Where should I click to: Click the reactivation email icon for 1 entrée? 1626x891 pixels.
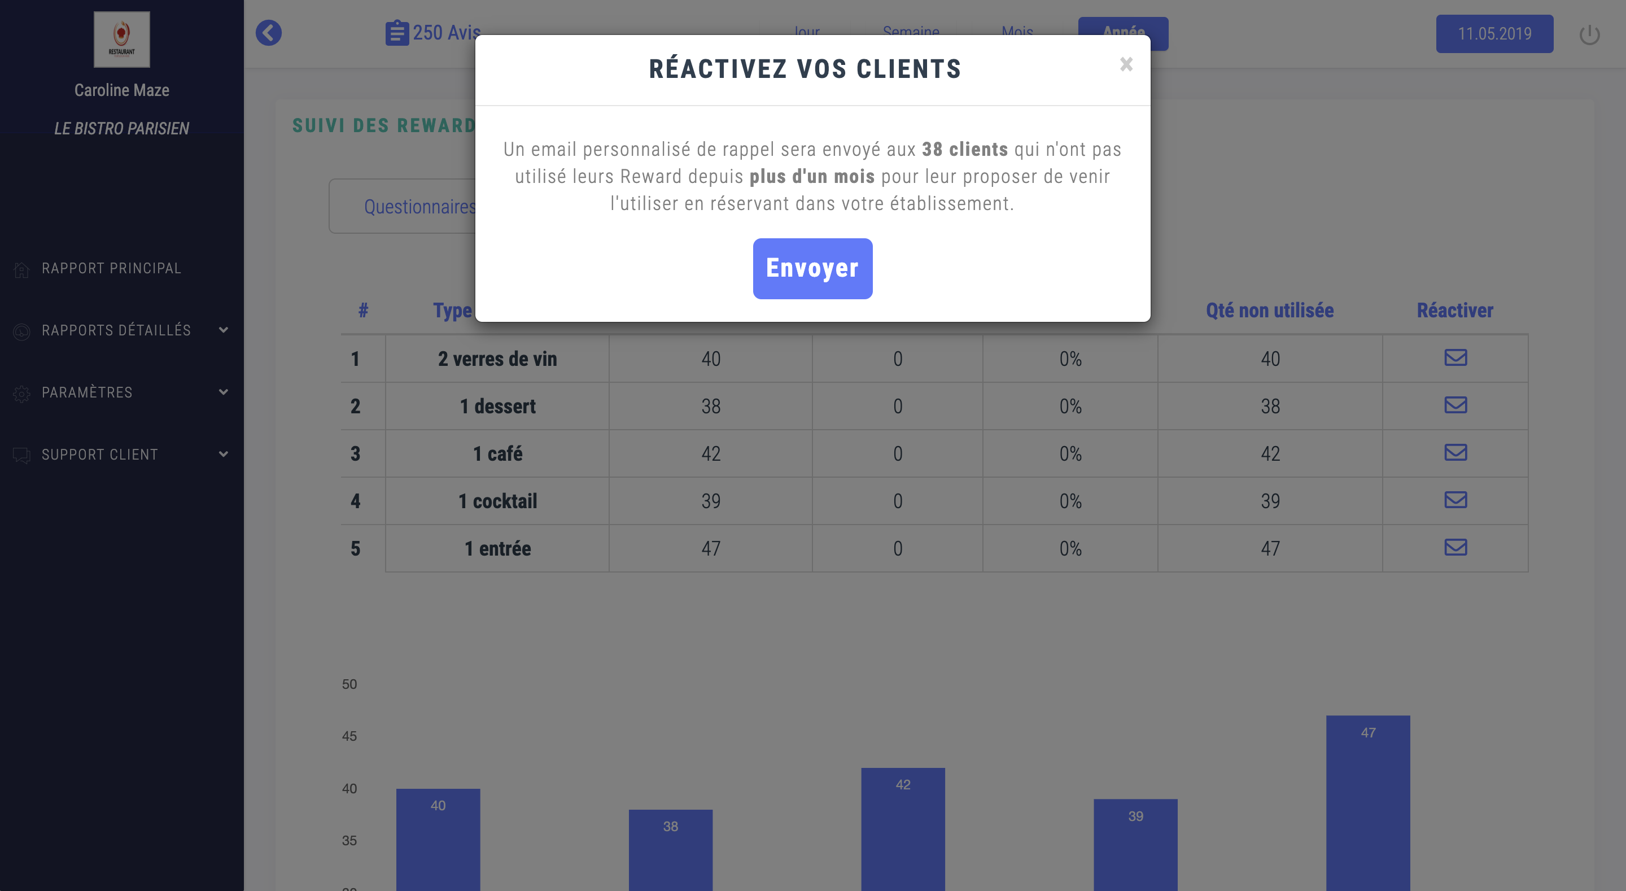point(1455,548)
